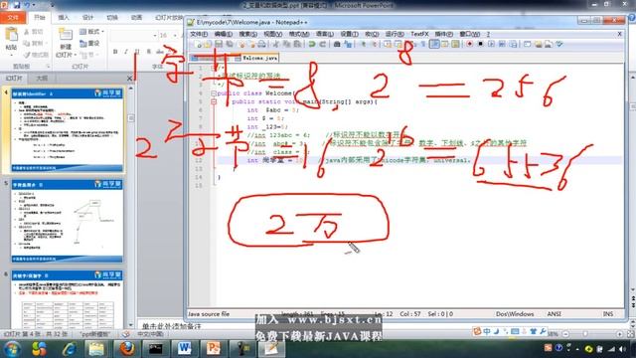The width and height of the screenshot is (636, 358).
Task: Click the Save All icon in Notepad++
Action: 230,44
